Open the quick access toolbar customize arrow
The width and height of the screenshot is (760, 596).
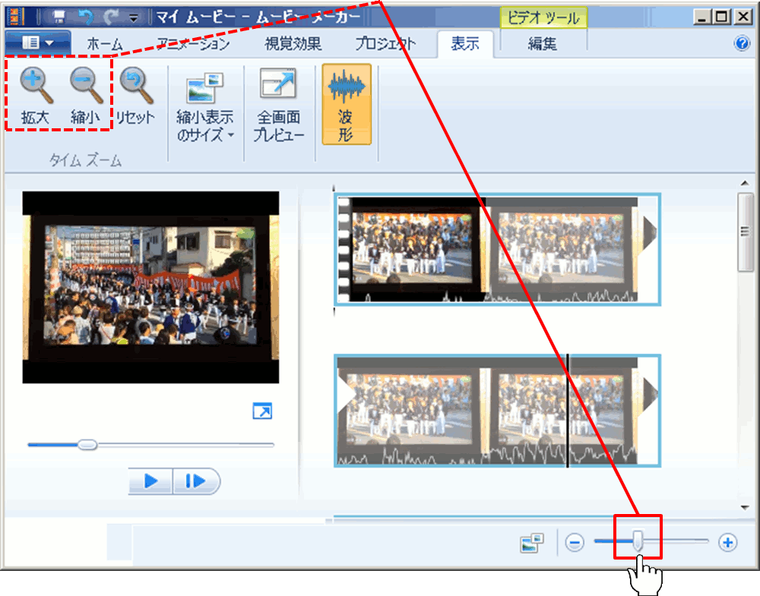tap(133, 17)
